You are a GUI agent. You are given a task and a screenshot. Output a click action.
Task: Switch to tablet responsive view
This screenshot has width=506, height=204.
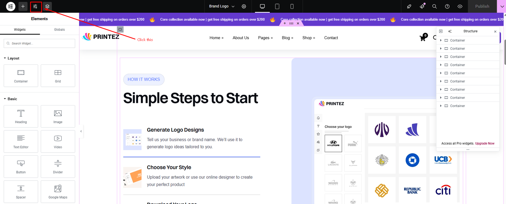click(x=277, y=6)
